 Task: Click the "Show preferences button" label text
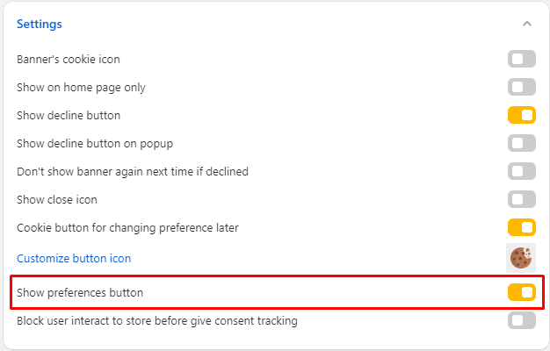pos(80,292)
